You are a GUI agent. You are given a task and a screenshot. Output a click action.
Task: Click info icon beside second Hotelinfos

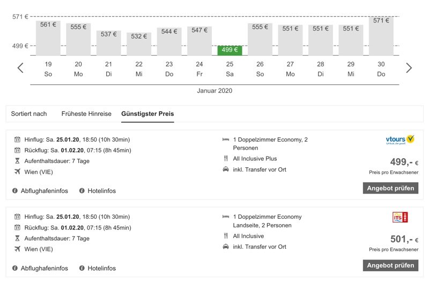pos(82,268)
